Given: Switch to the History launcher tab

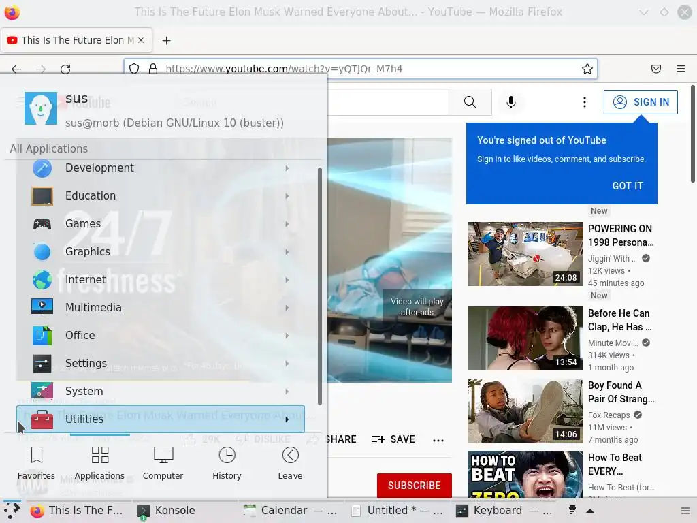Looking at the screenshot, I should (227, 464).
